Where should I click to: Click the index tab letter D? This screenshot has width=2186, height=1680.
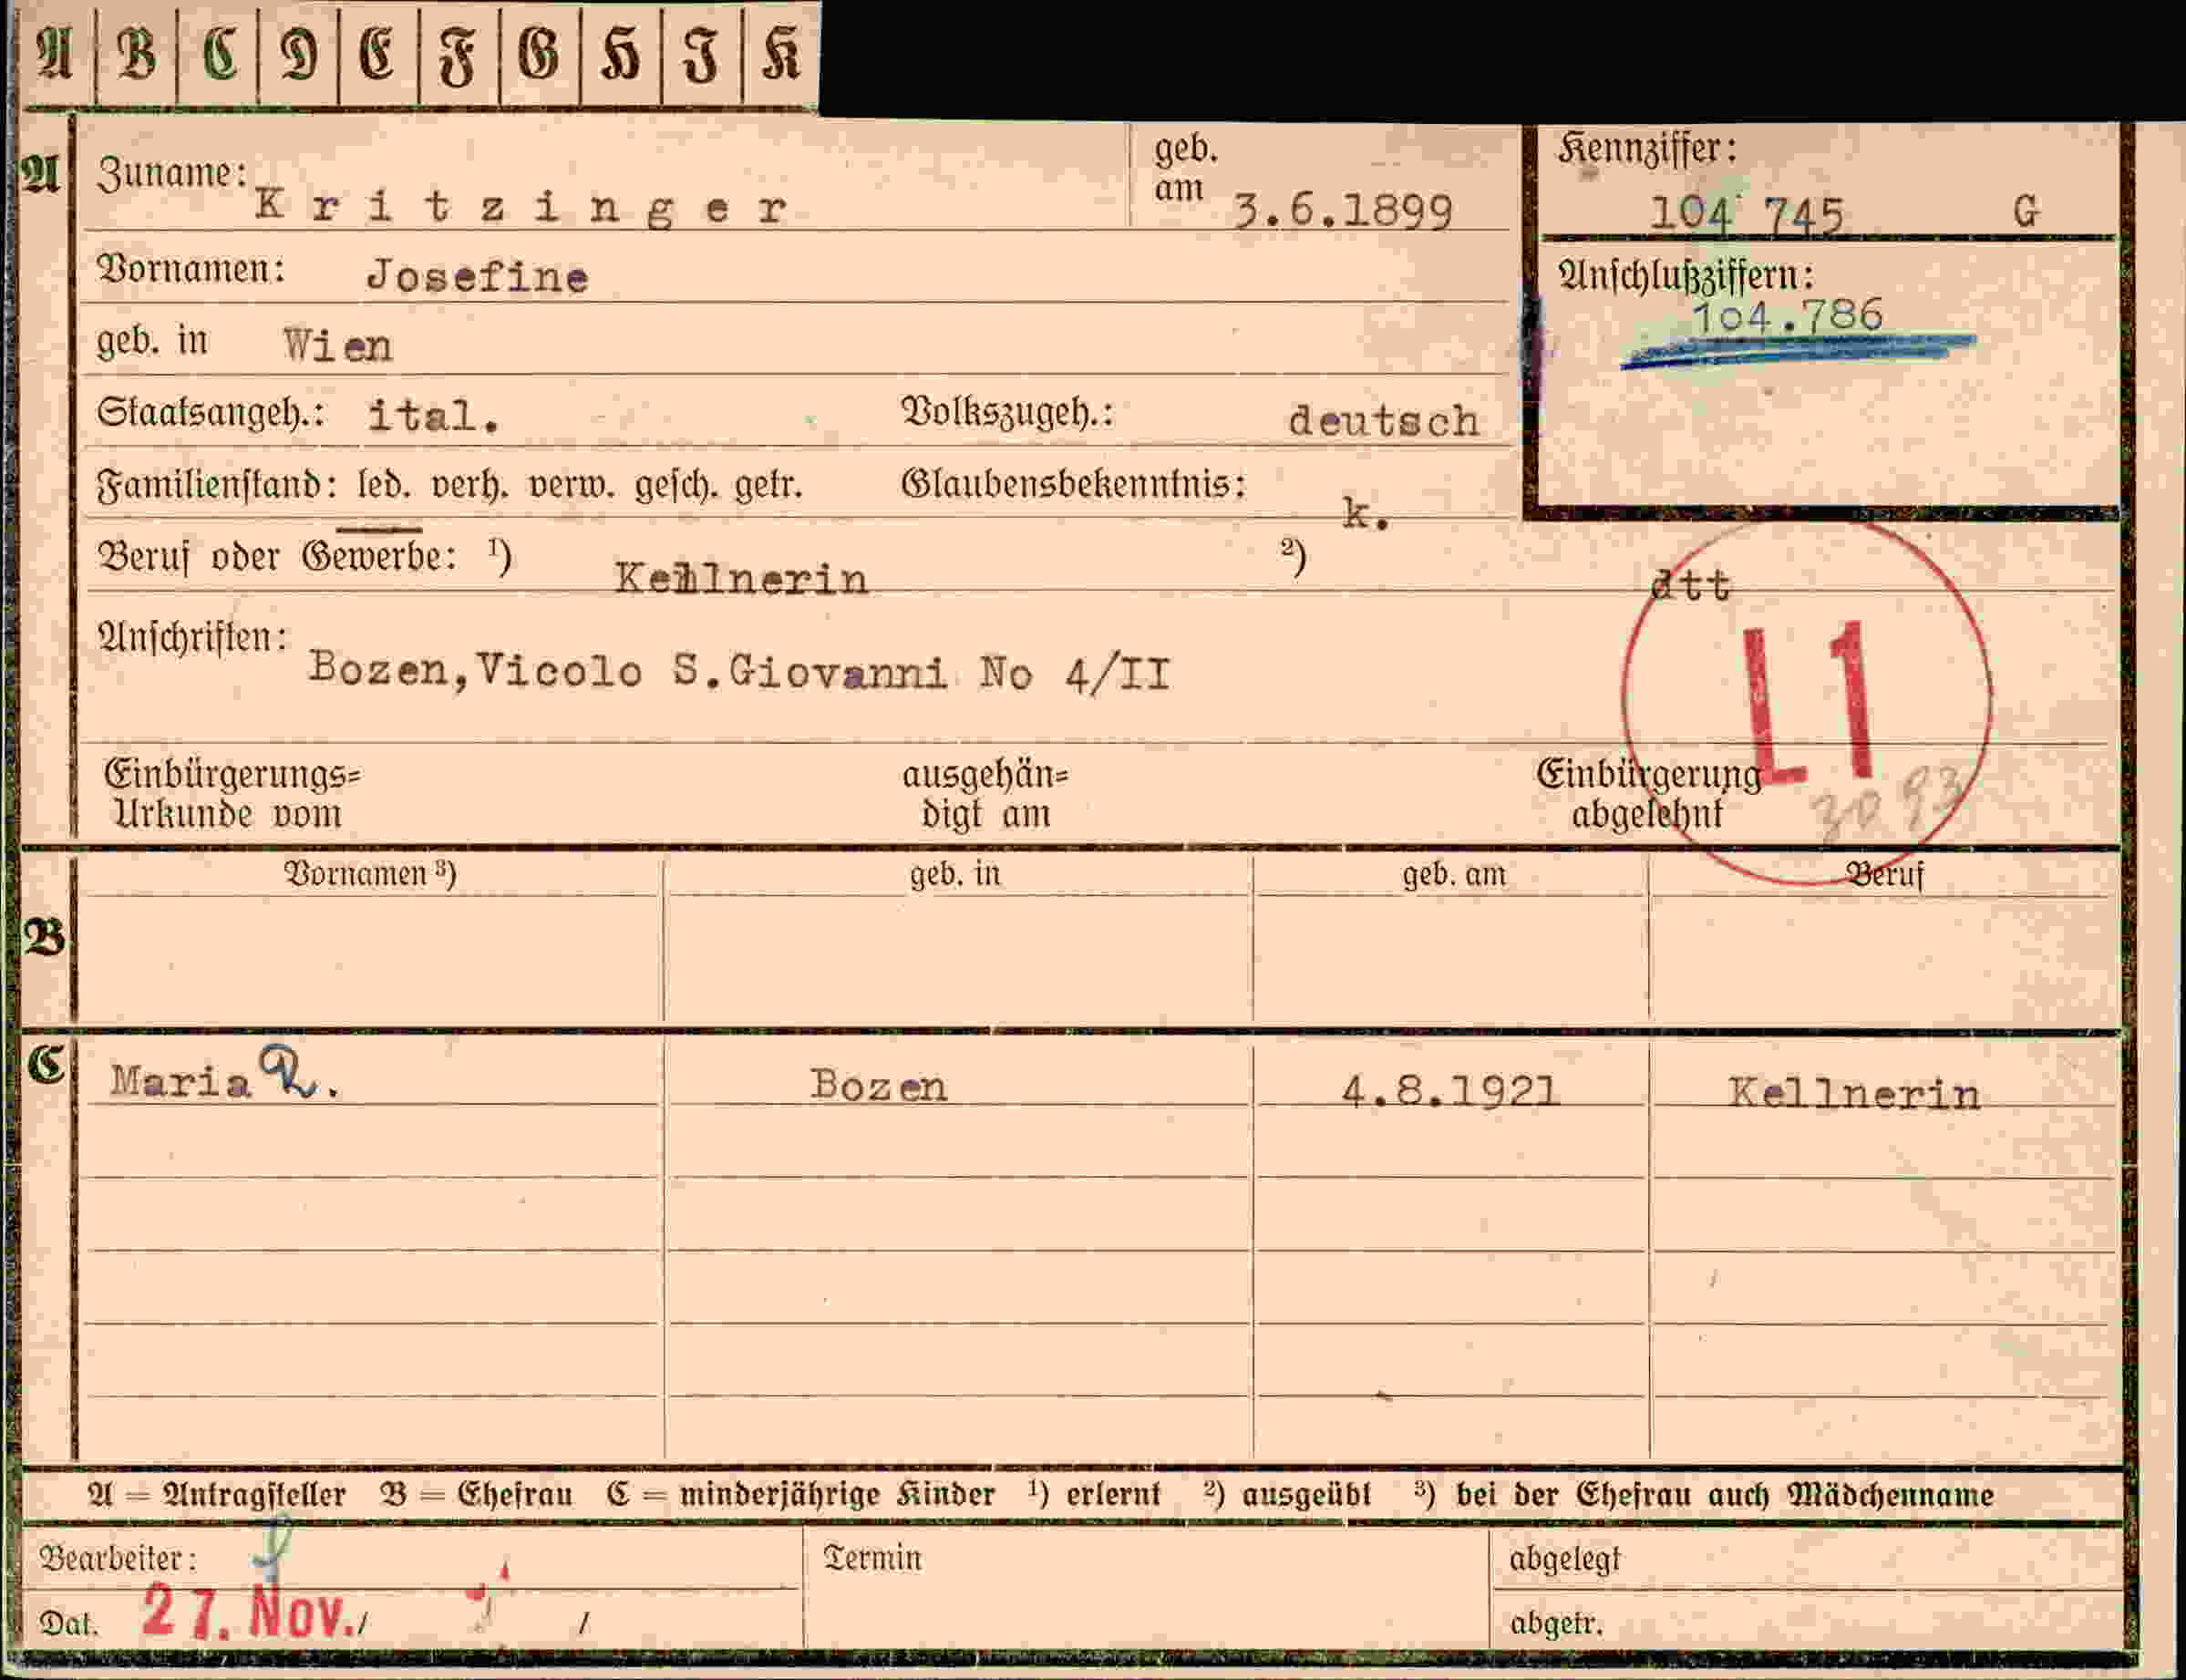298,54
